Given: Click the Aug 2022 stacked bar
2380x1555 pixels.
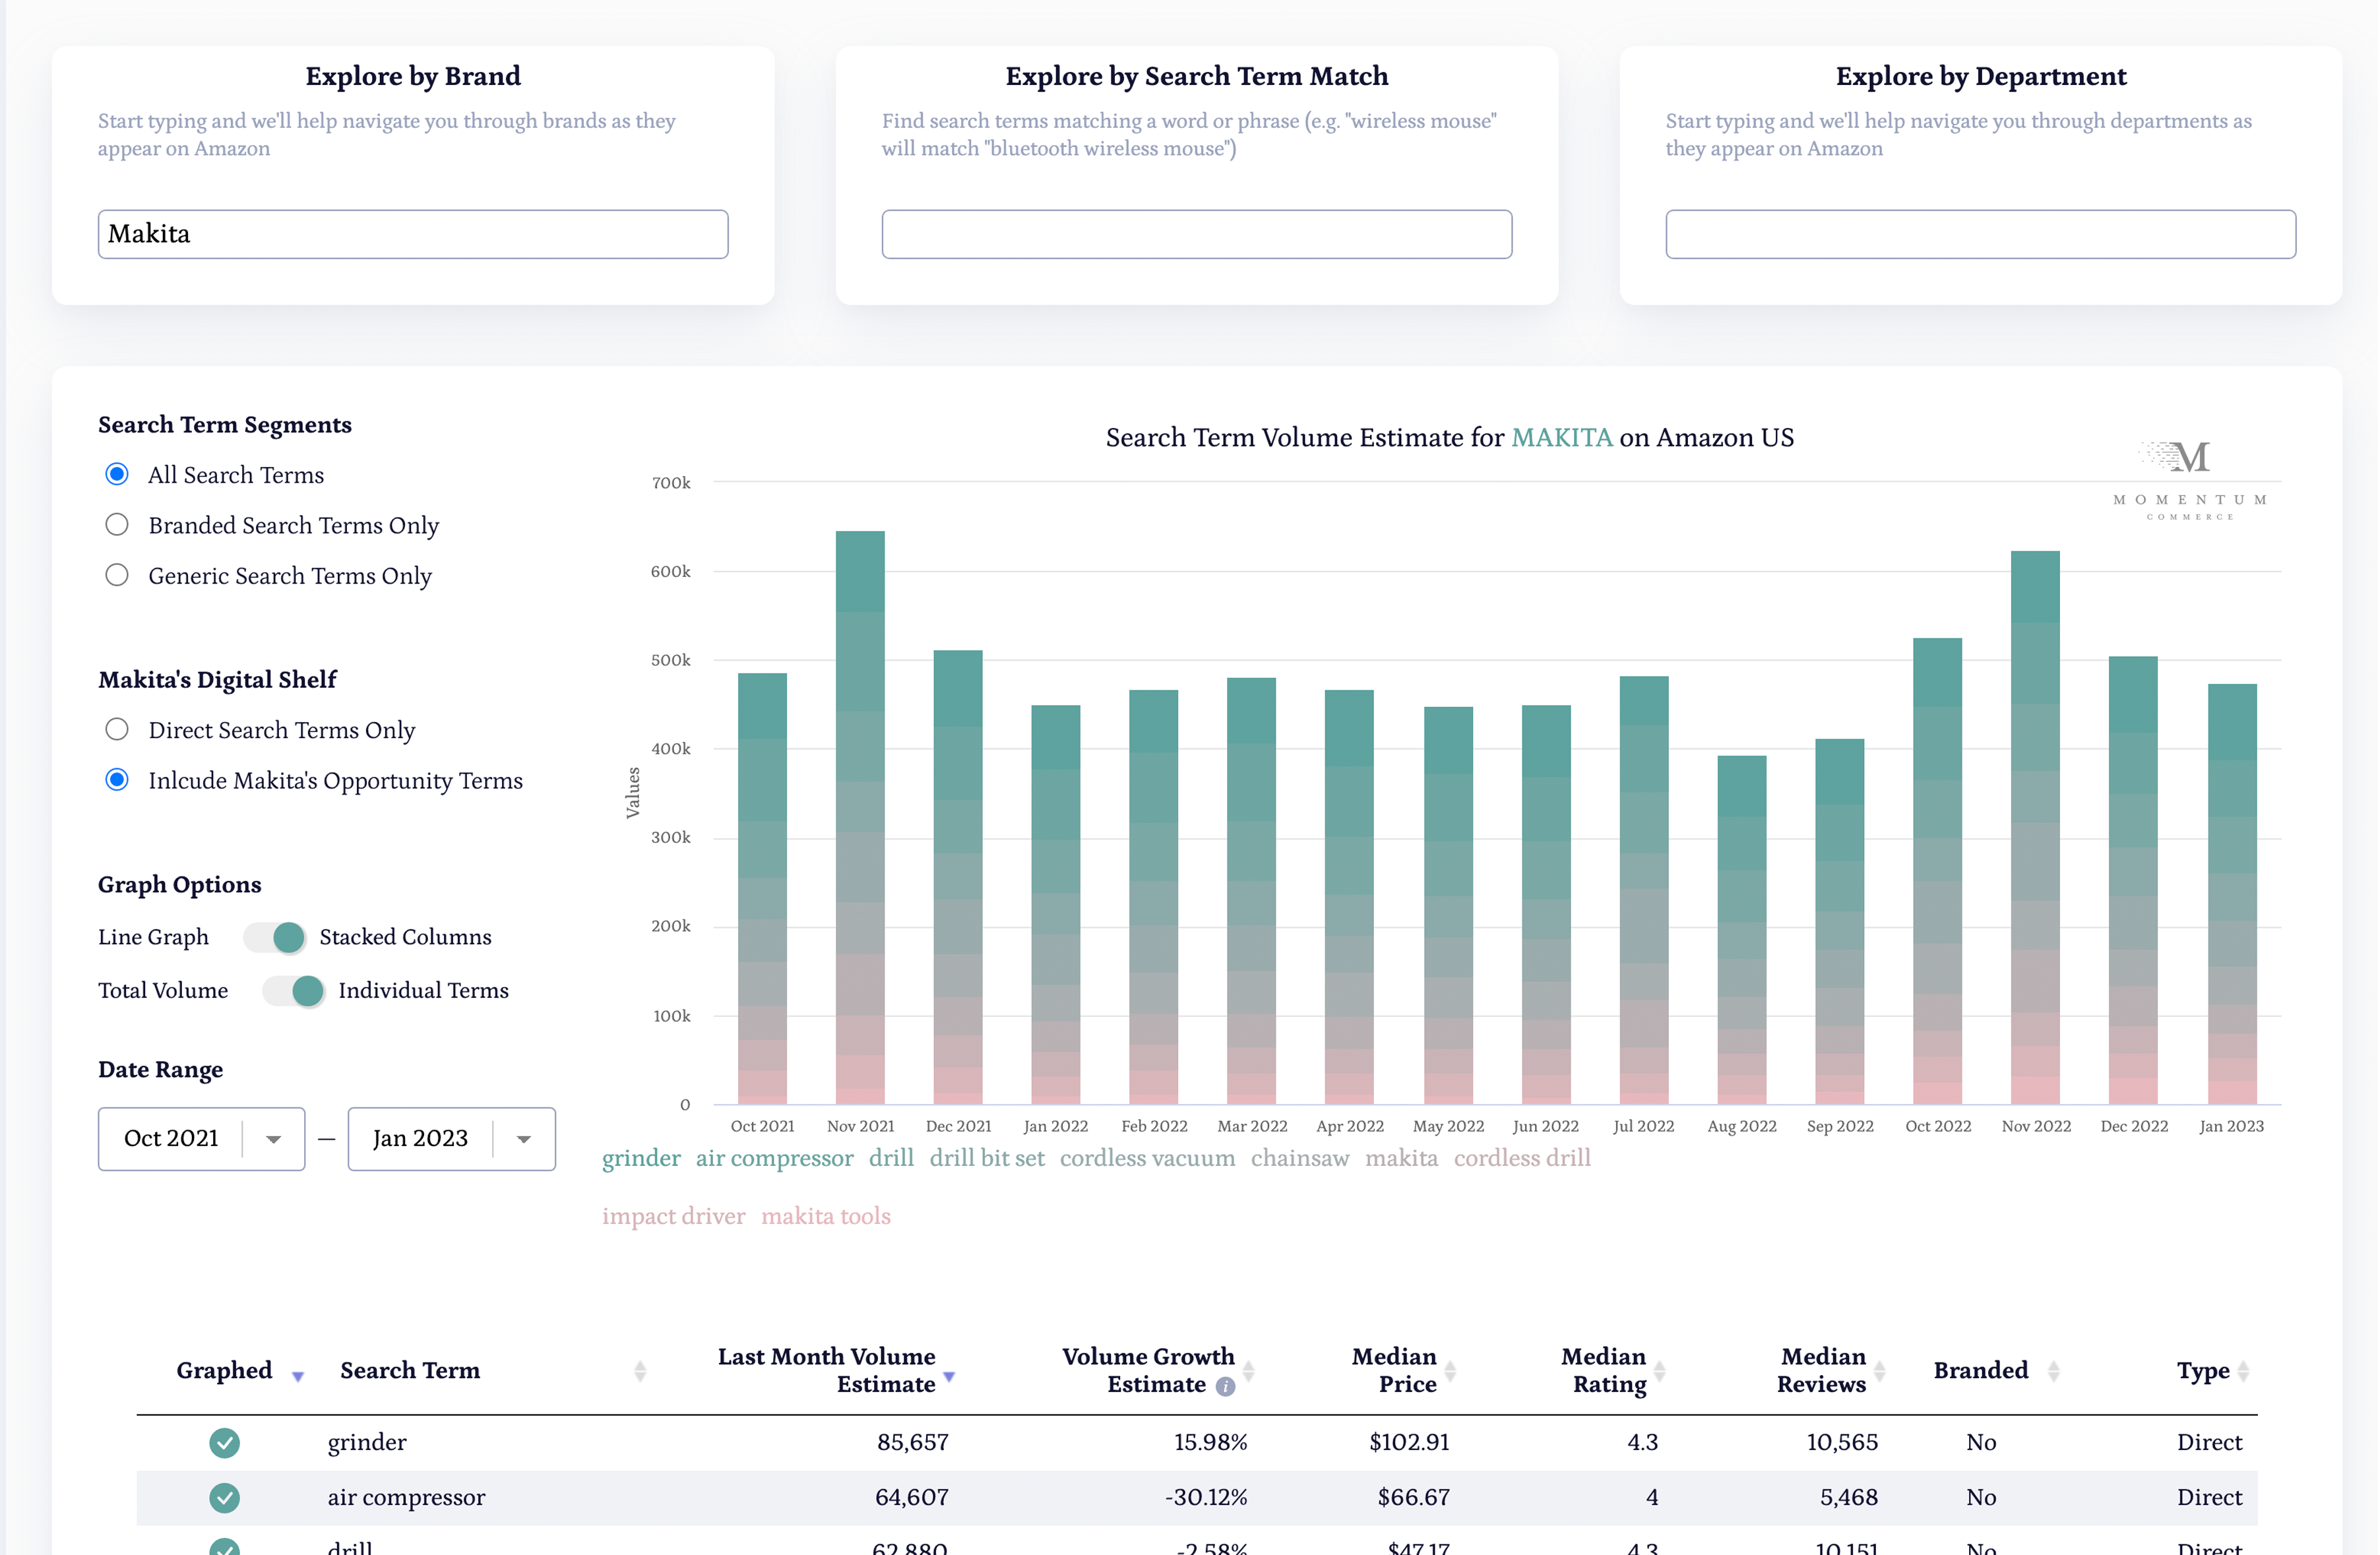Looking at the screenshot, I should click(x=1742, y=930).
